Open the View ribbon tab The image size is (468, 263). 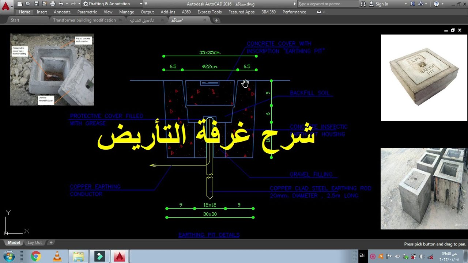(x=108, y=12)
